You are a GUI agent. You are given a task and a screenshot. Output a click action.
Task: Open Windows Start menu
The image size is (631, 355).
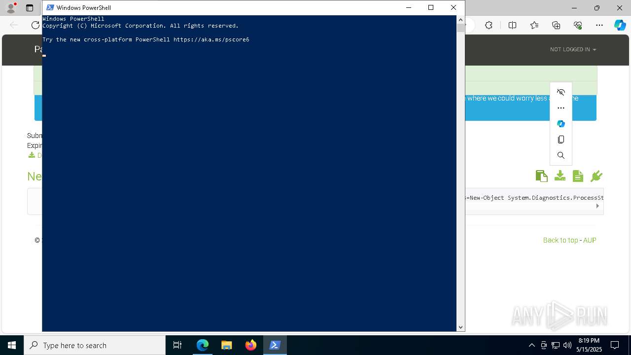click(12, 345)
